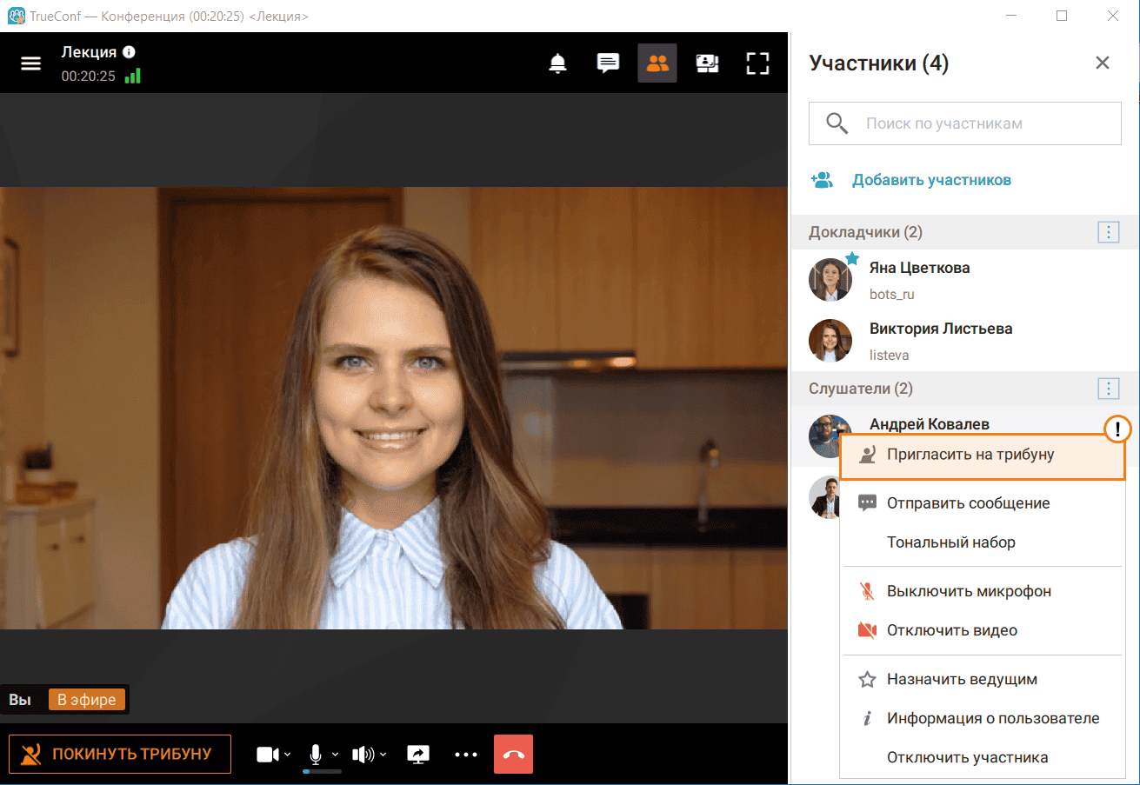This screenshot has height=785, width=1140.
Task: Click the ПОКИНУТЬ ТРИБУНУ button
Action: pos(120,755)
